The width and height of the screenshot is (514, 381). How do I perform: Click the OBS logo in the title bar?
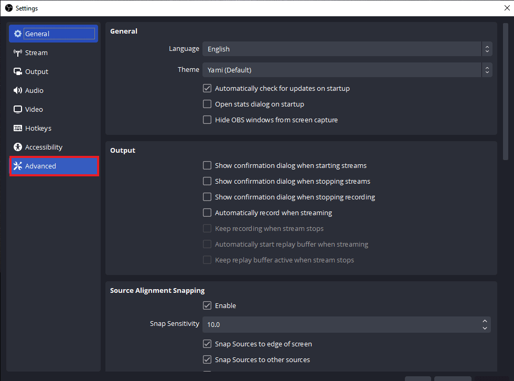[8, 8]
